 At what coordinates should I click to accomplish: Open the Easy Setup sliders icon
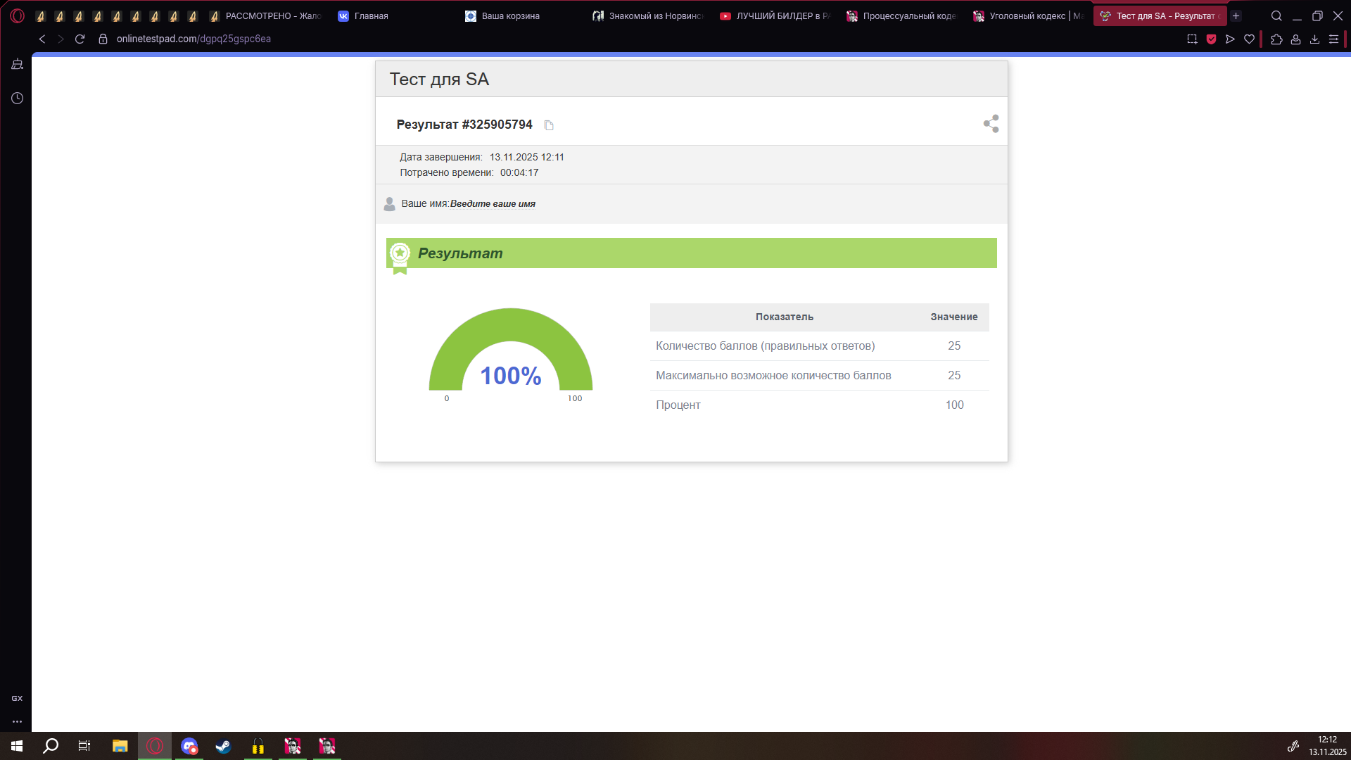1333,39
